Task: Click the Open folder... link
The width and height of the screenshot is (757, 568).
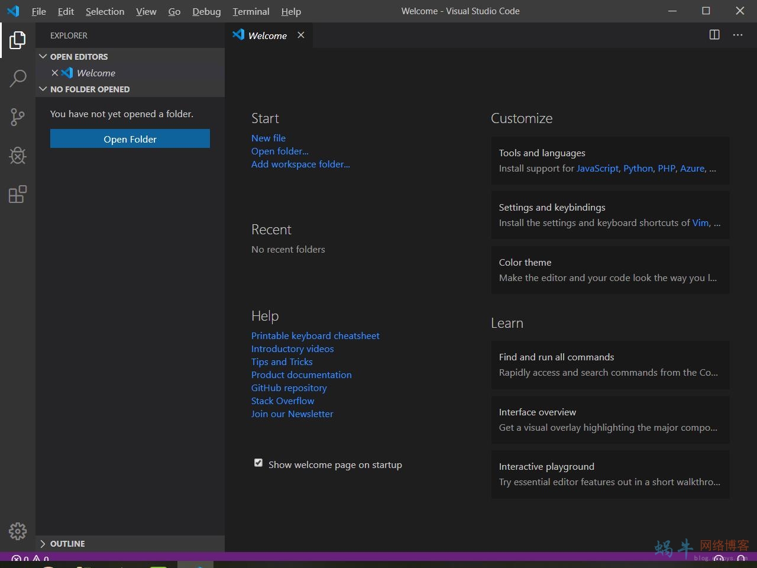Action: pyautogui.click(x=280, y=151)
